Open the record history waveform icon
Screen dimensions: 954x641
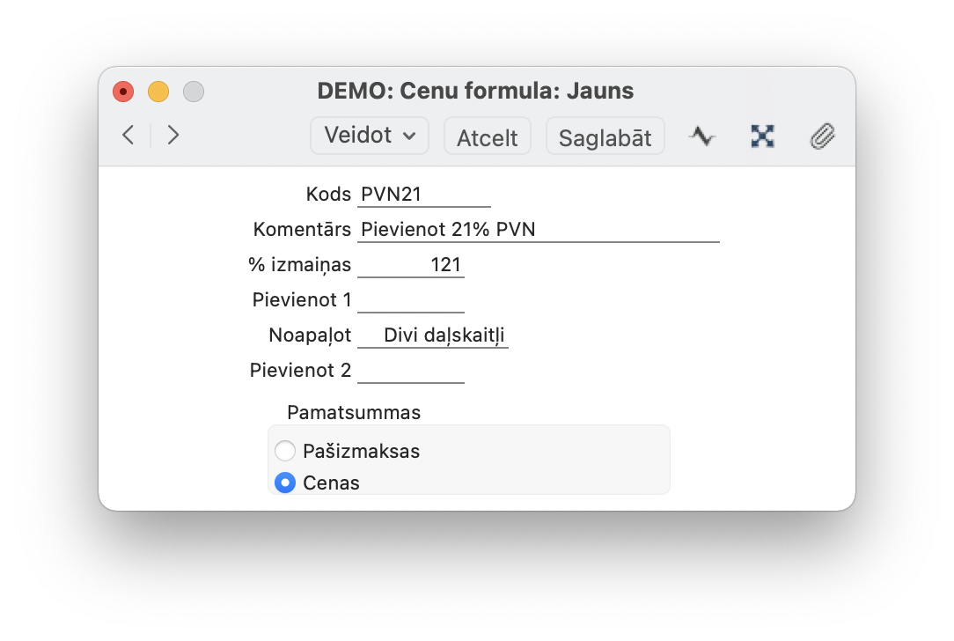pyautogui.click(x=701, y=136)
